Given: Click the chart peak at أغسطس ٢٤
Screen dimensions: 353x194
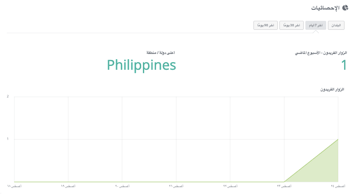Looking at the screenshot, I should [x=338, y=139].
